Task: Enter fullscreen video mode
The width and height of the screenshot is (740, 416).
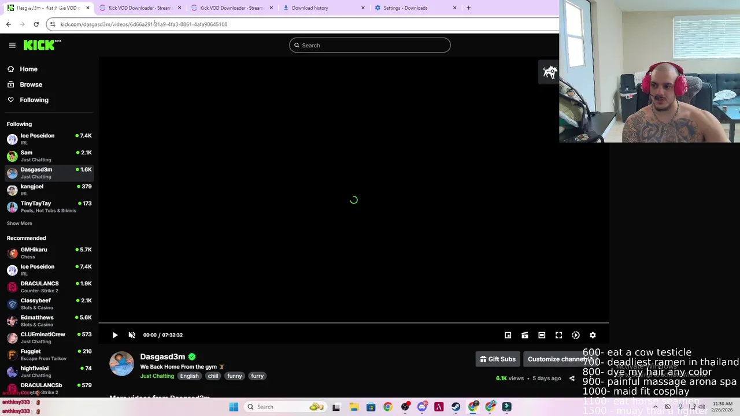Action: pos(558,335)
